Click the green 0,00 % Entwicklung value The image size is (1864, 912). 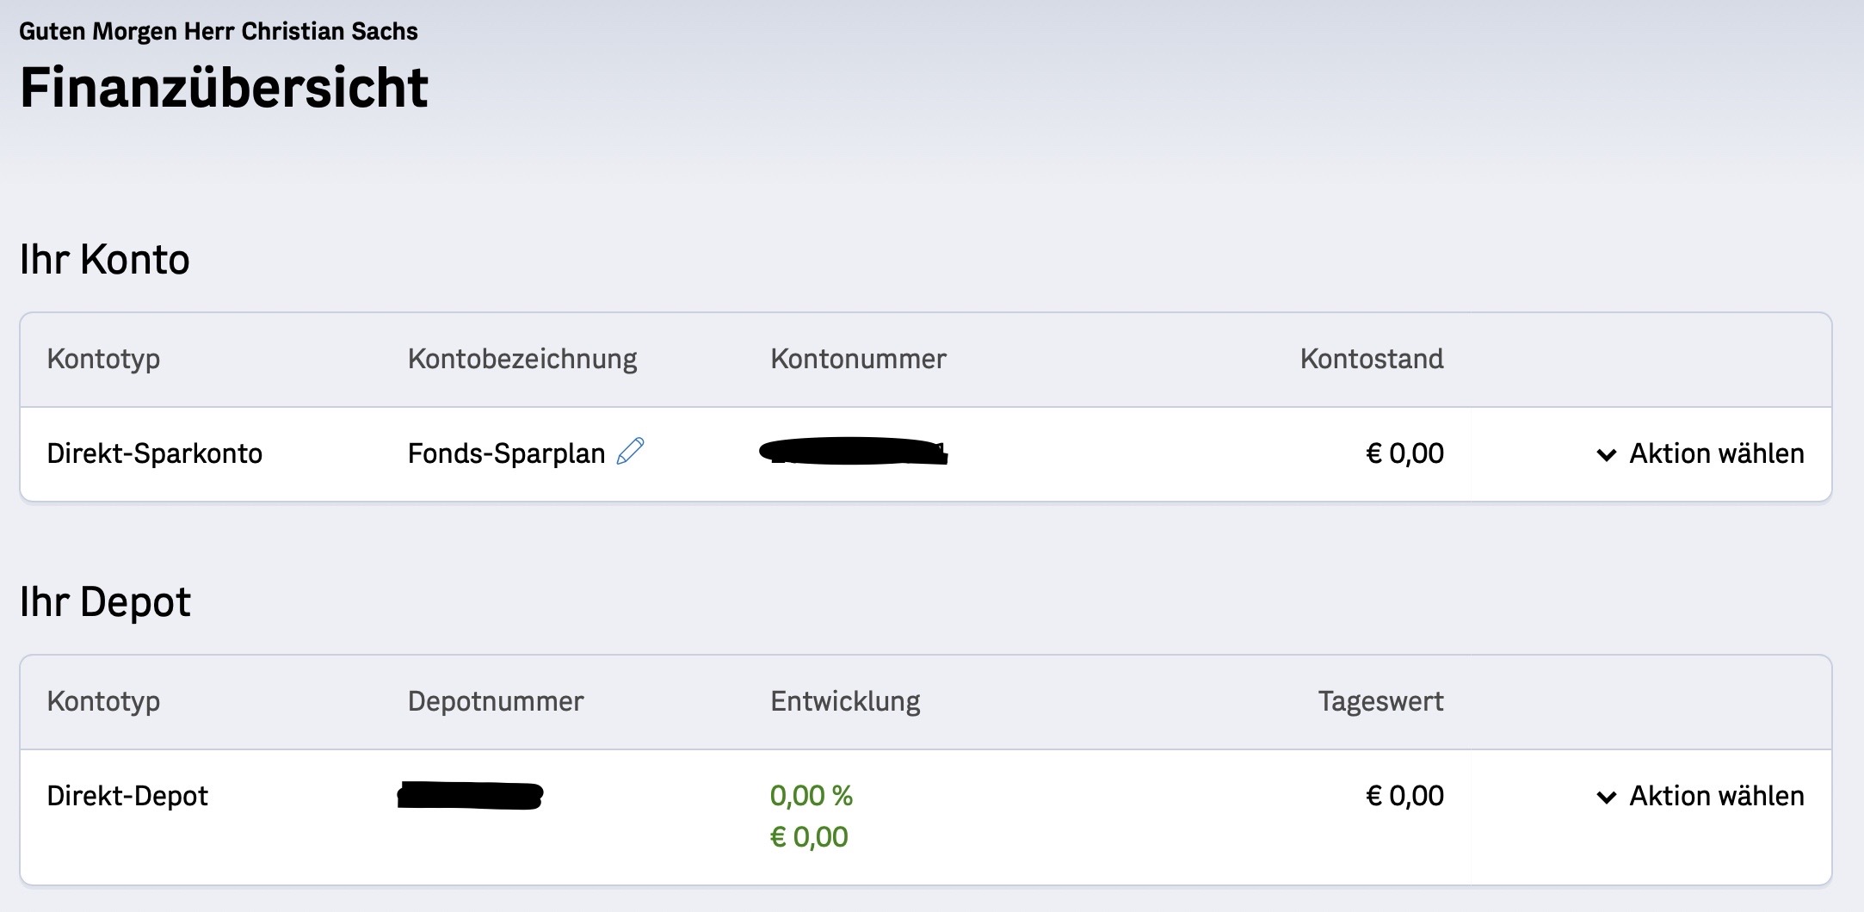(811, 796)
